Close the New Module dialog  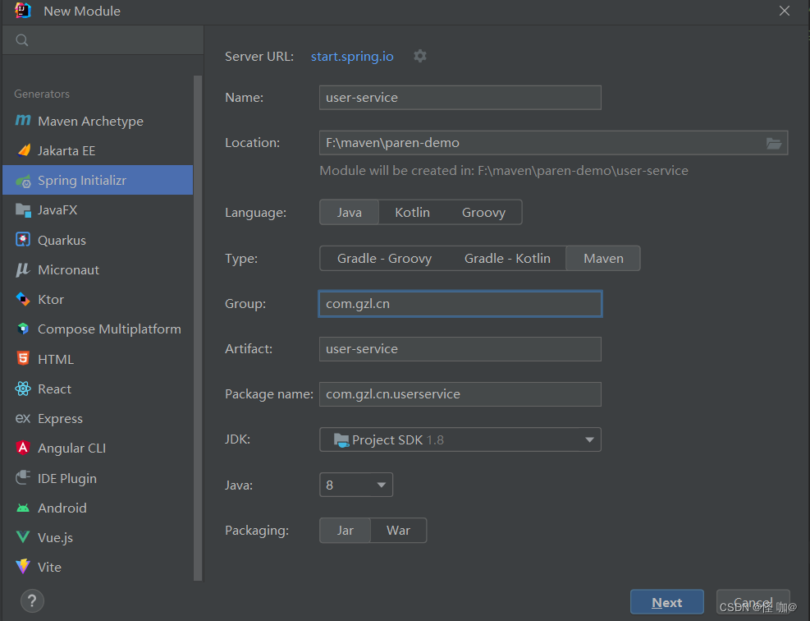pos(785,11)
